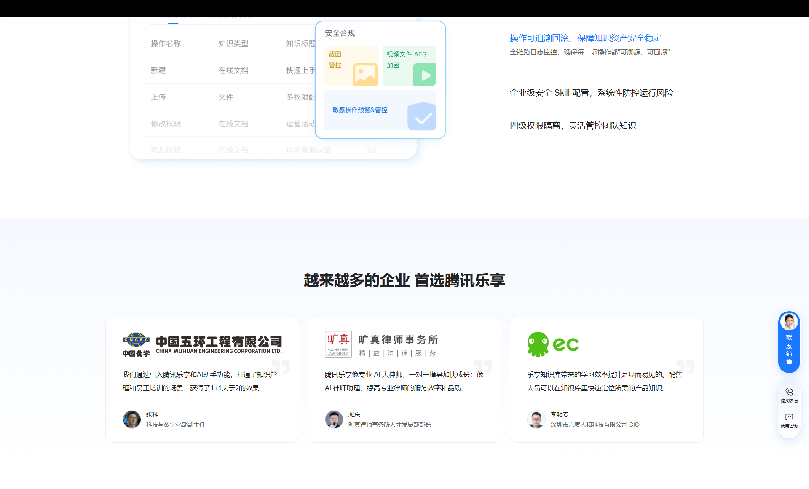Screen dimensions: 809x489
Task: Click the screenshot control image icon
Action: 365,75
